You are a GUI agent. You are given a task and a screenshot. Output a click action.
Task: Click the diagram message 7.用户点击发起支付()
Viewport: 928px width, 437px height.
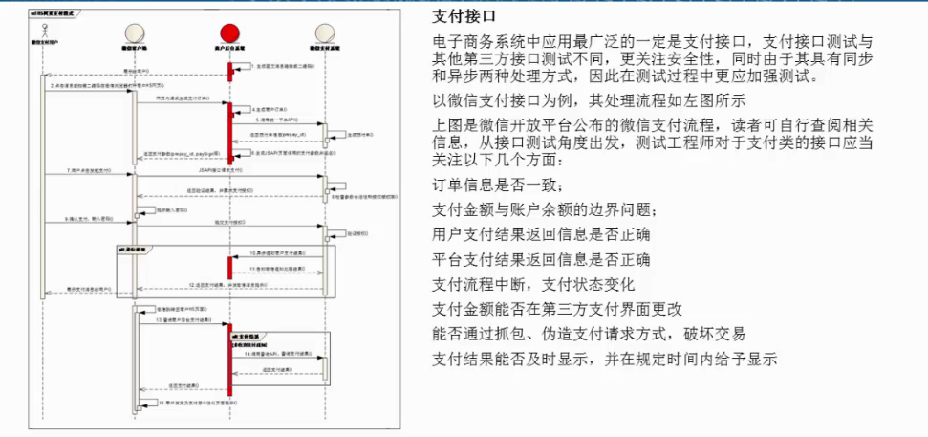click(x=88, y=170)
